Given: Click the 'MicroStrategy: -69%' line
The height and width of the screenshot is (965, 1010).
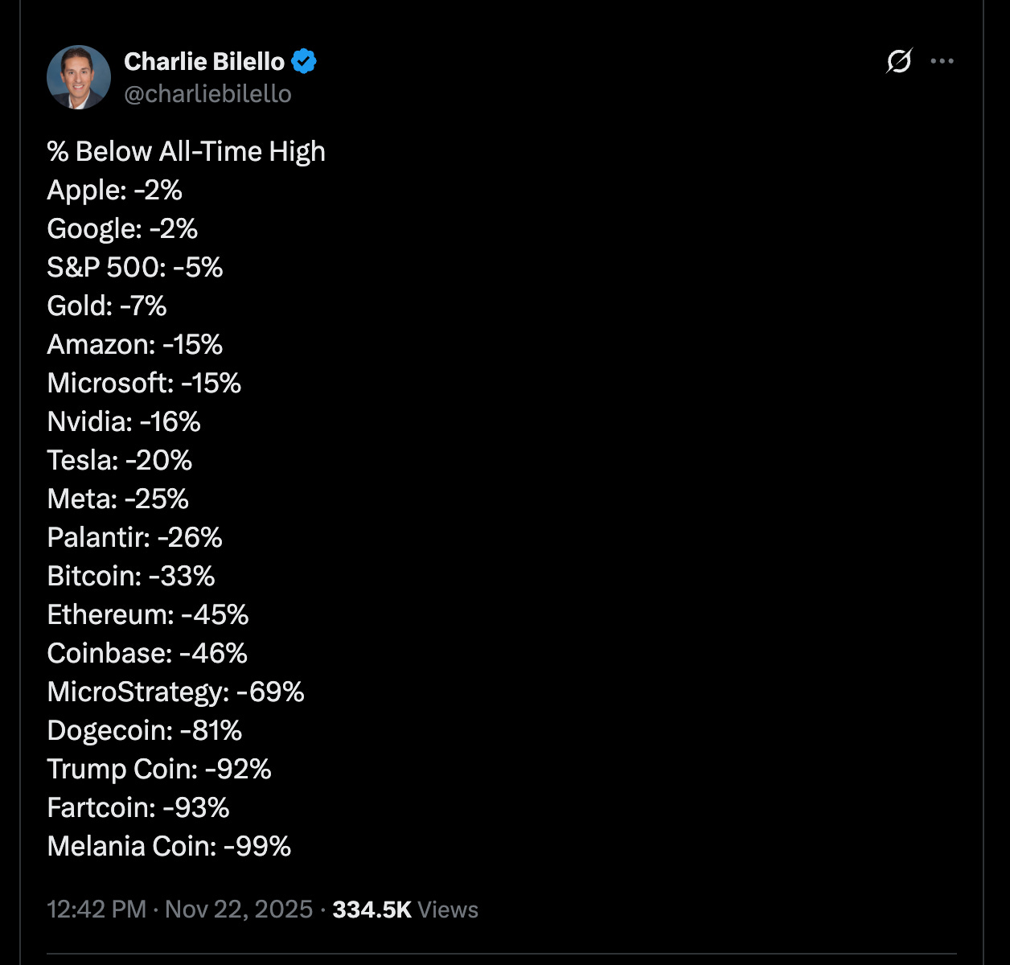Looking at the screenshot, I should (175, 692).
